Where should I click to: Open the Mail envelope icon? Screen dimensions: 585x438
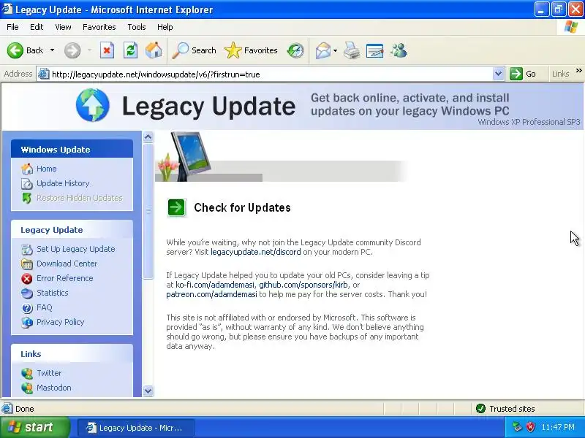[323, 50]
